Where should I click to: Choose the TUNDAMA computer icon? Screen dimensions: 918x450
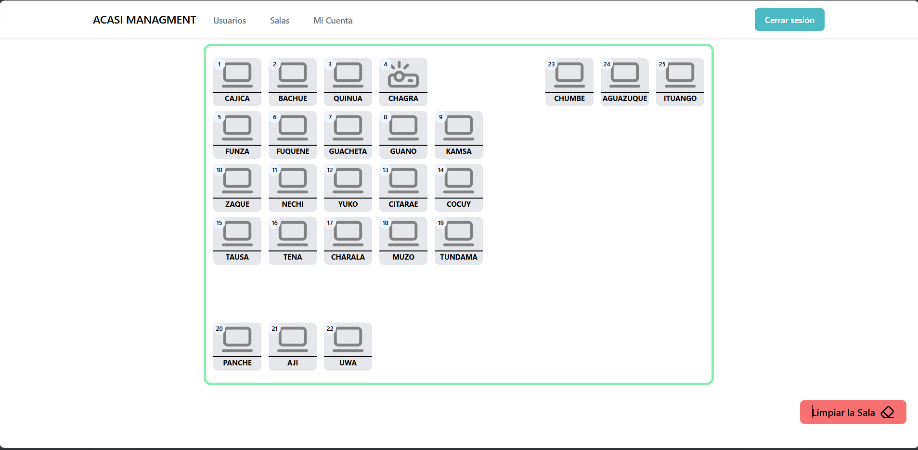click(x=459, y=233)
